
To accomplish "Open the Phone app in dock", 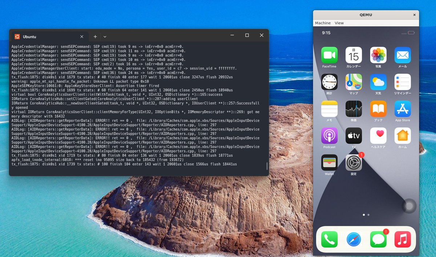I will click(x=329, y=240).
